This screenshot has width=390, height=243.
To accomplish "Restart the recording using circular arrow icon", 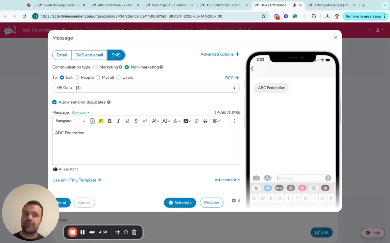I will tap(126, 232).
